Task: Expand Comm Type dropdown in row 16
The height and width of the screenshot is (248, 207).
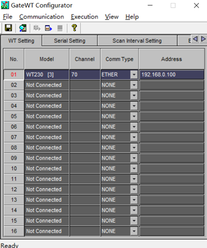Action: pos(134,231)
